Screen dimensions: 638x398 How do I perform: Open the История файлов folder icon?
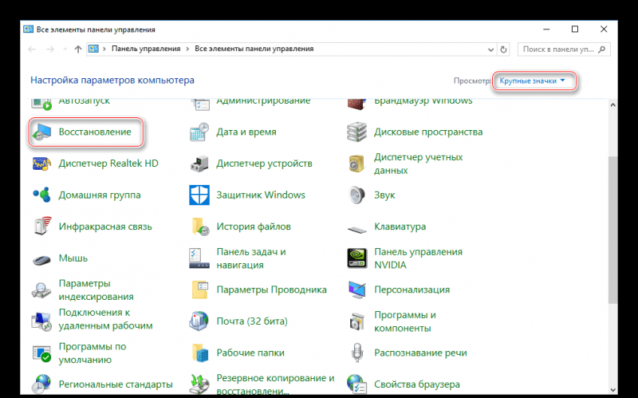pos(199,227)
